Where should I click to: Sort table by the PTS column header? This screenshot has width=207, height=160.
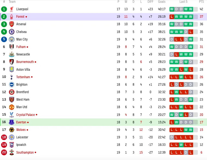tap(201, 2)
